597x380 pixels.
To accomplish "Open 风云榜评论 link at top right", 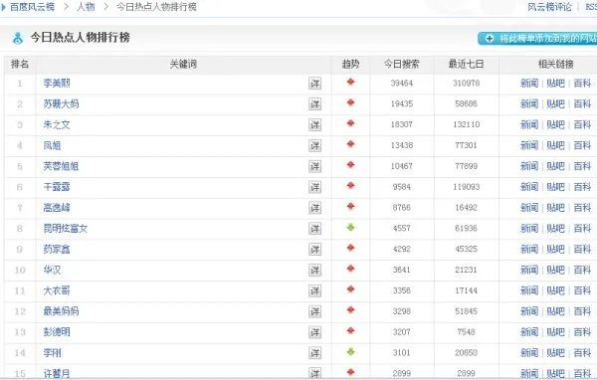I will point(549,7).
